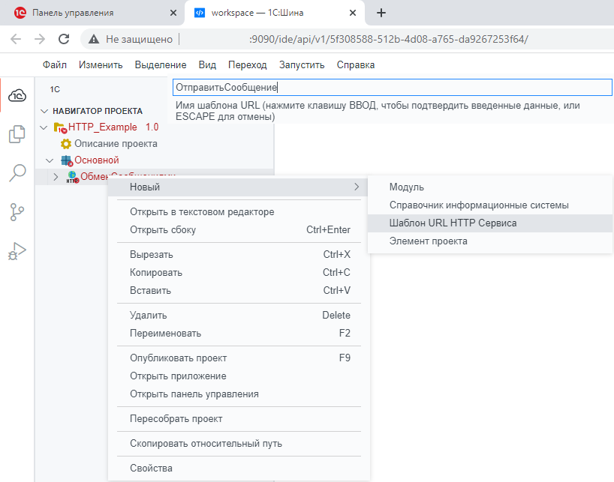Click Свойства at bottom of context menu
This screenshot has height=482, width=614.
pos(151,468)
